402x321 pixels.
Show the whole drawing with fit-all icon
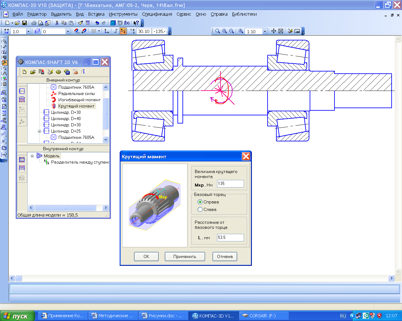[281, 31]
